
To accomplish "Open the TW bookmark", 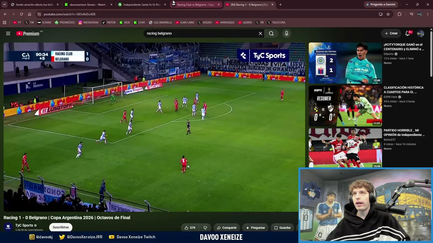I will click(29, 23).
